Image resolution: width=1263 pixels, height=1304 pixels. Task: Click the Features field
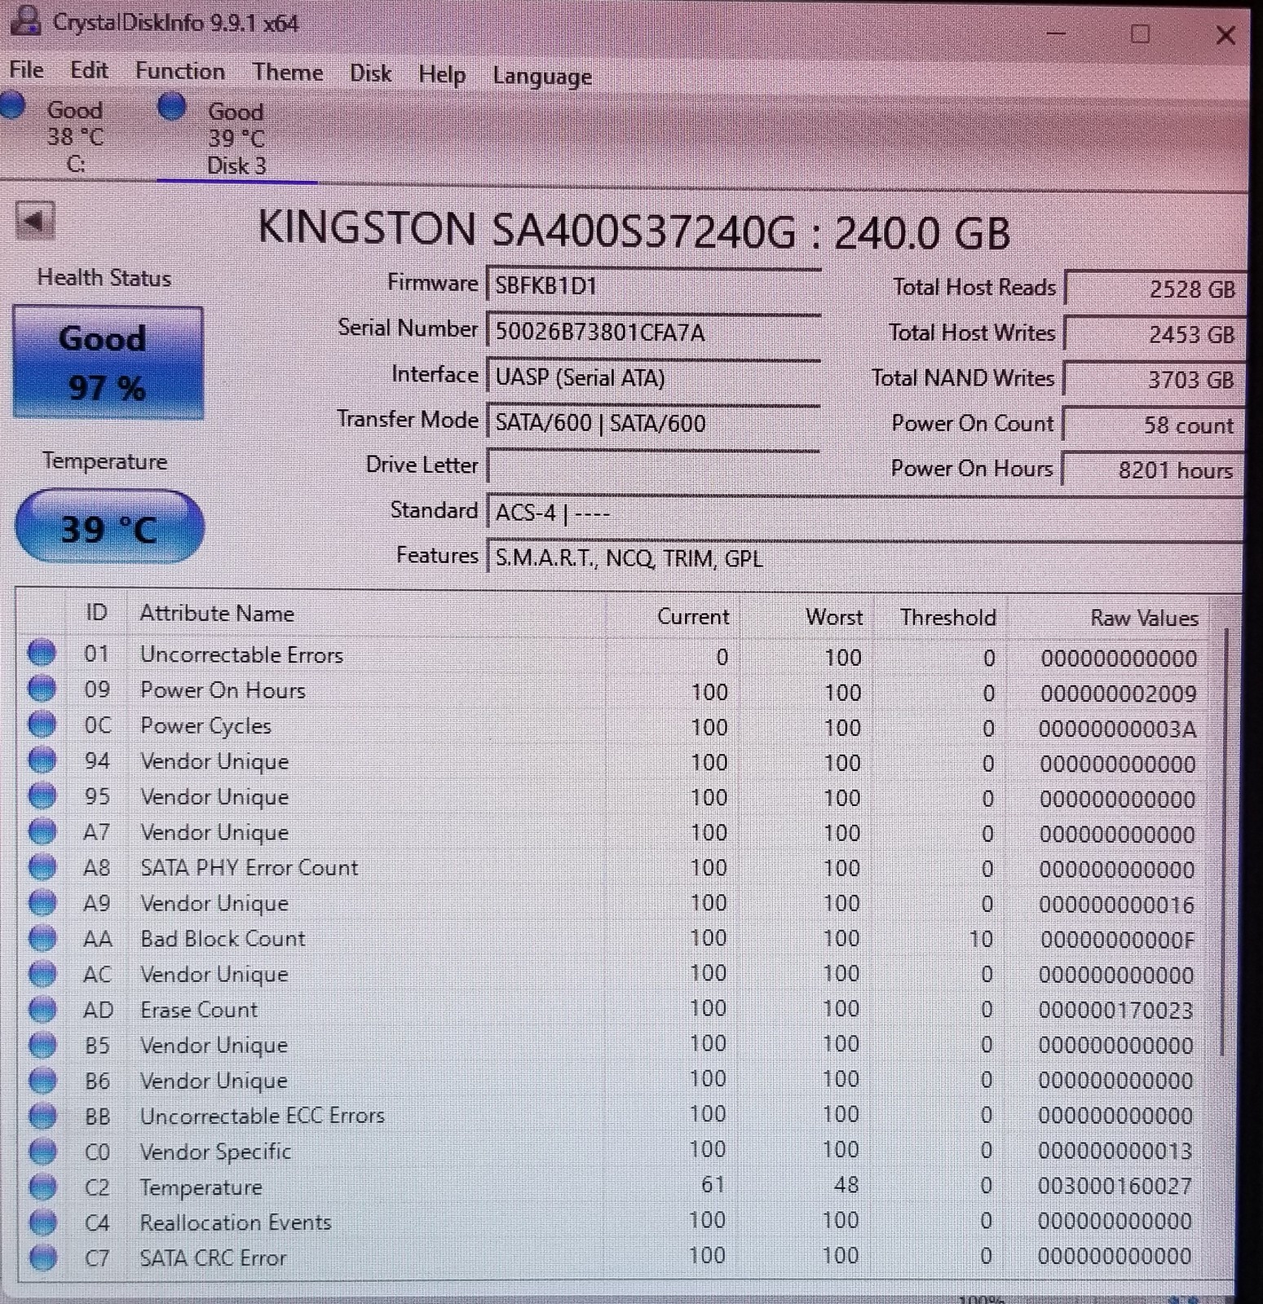click(864, 558)
